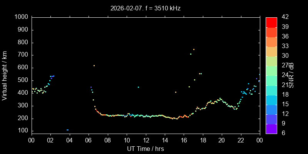Select the '500' virtual height tick label
The image size is (308, 154).
coord(23,80)
